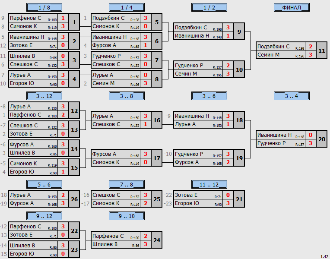This screenshot has height=259, width=330.
Task: Click 'Шпилев В' in match 24
Action: (x=105, y=244)
